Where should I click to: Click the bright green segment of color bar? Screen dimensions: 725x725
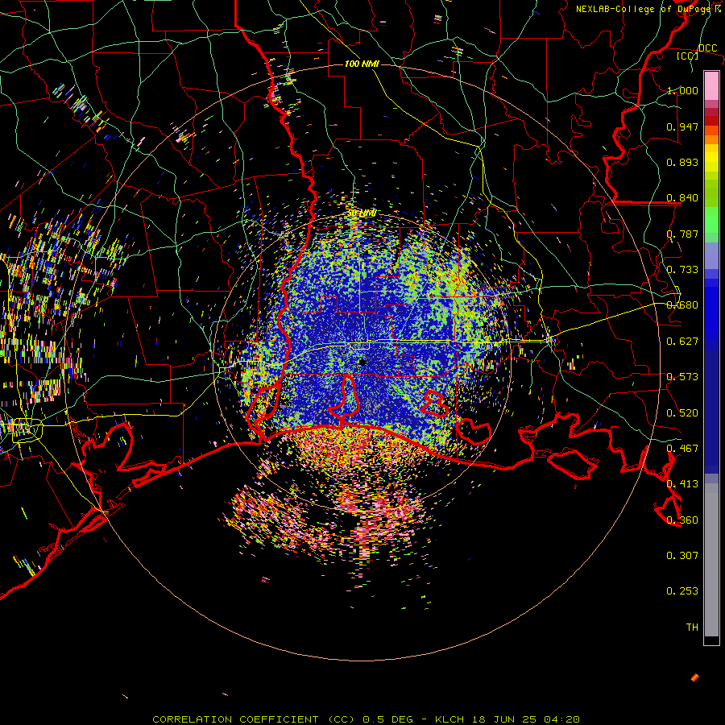[711, 220]
